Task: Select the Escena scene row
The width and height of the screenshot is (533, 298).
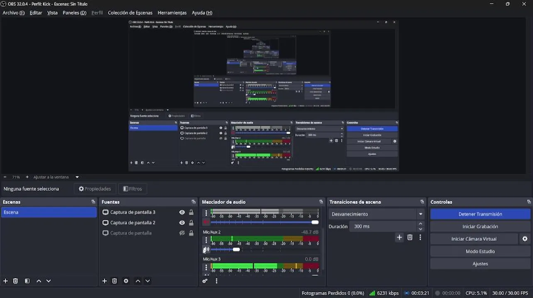Action: [x=49, y=212]
